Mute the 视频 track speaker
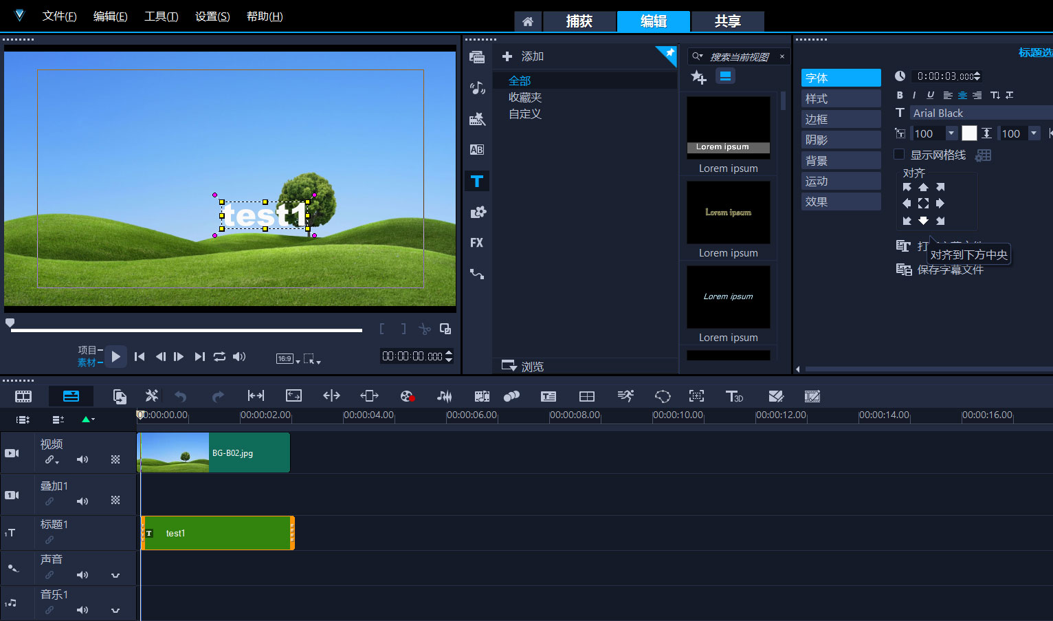The width and height of the screenshot is (1053, 621). (x=82, y=459)
